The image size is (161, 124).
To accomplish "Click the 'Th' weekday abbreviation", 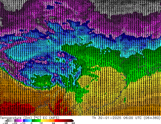I will pos(94,118).
